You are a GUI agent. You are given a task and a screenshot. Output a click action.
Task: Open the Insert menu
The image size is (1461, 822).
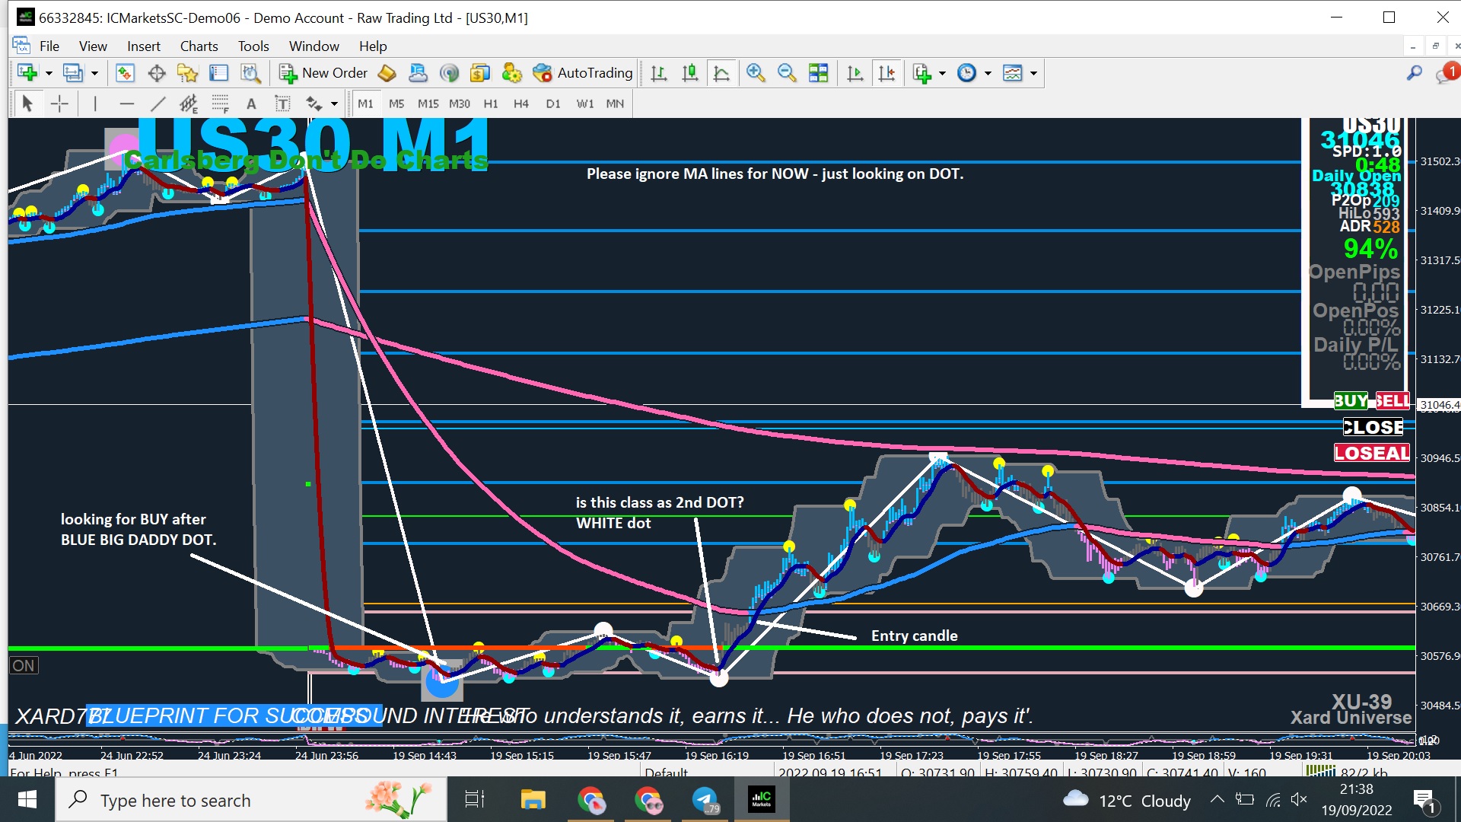(x=143, y=46)
